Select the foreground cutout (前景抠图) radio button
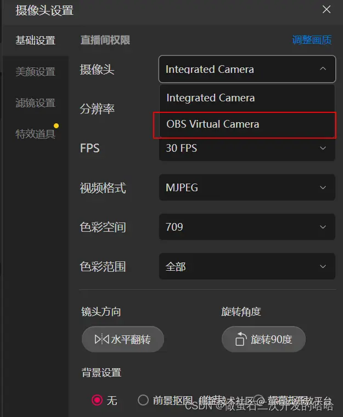The width and height of the screenshot is (343, 417). click(143, 401)
